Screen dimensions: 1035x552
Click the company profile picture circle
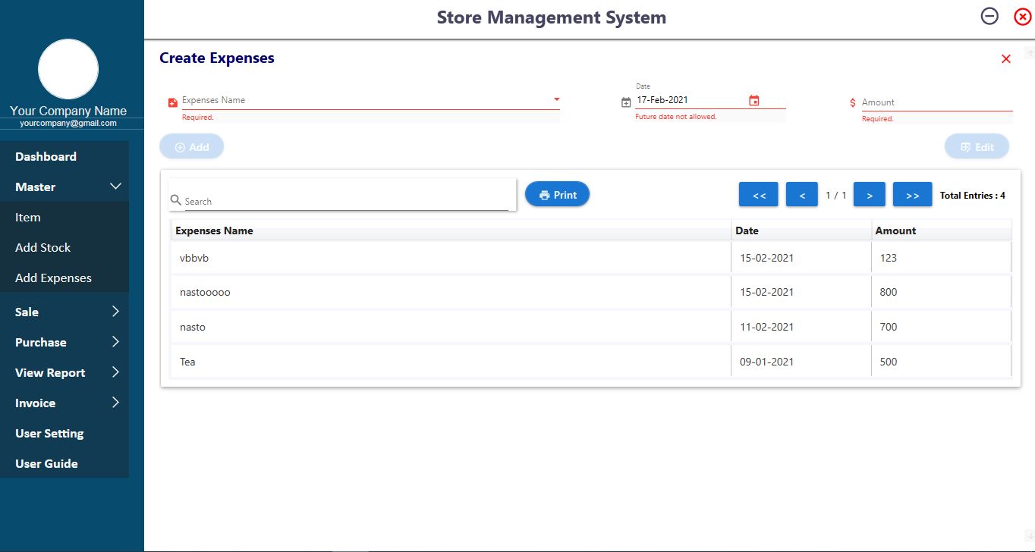tap(68, 69)
